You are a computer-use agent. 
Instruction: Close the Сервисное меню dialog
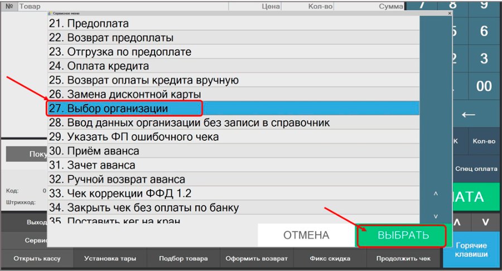(450, 13)
